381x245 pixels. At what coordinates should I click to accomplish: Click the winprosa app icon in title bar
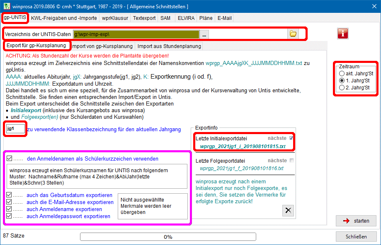pos(6,7)
